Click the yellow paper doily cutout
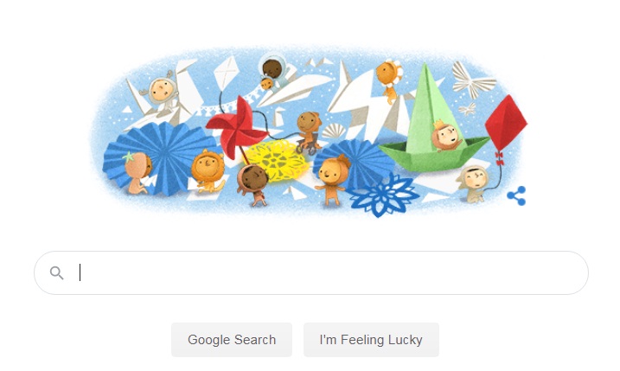This screenshot has height=371, width=620. click(276, 160)
